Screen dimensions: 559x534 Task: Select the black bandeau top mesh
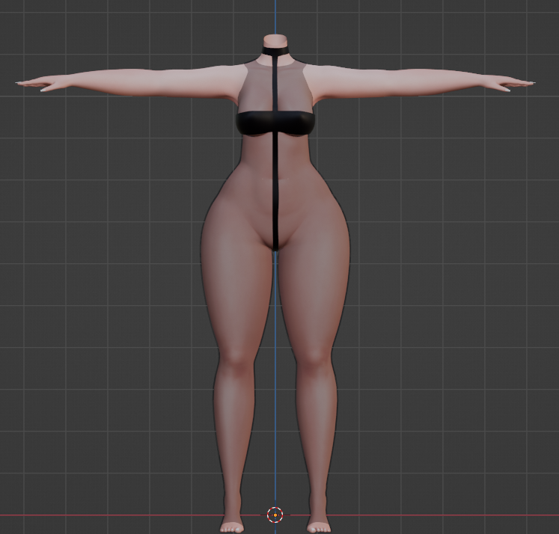coord(275,123)
